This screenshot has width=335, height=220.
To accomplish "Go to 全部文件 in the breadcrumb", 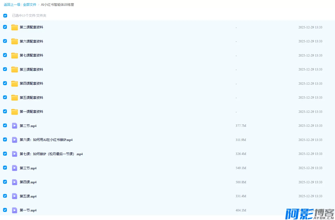I will [29, 5].
